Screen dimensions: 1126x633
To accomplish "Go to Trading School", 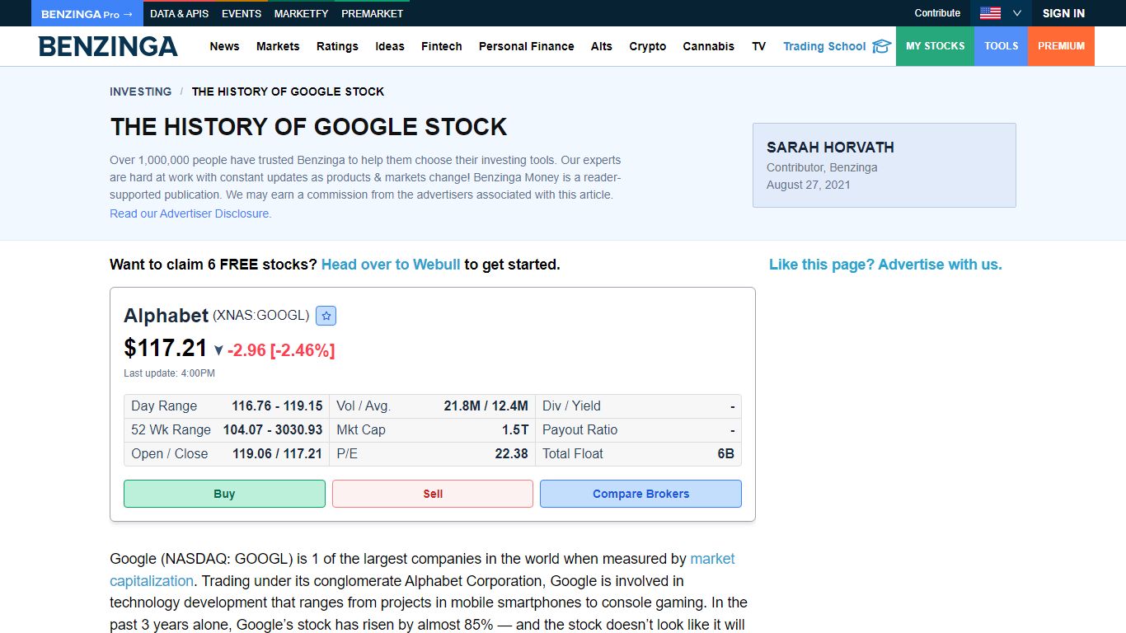I will click(824, 46).
